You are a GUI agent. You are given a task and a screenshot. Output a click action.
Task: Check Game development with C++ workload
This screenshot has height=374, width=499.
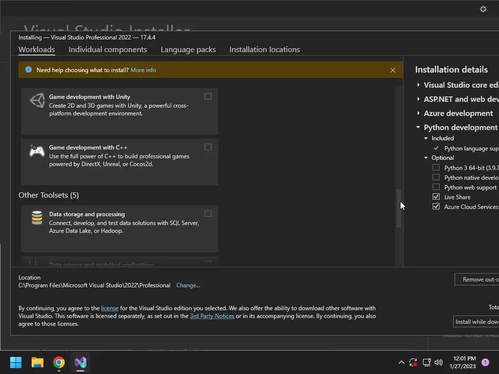pos(208,147)
